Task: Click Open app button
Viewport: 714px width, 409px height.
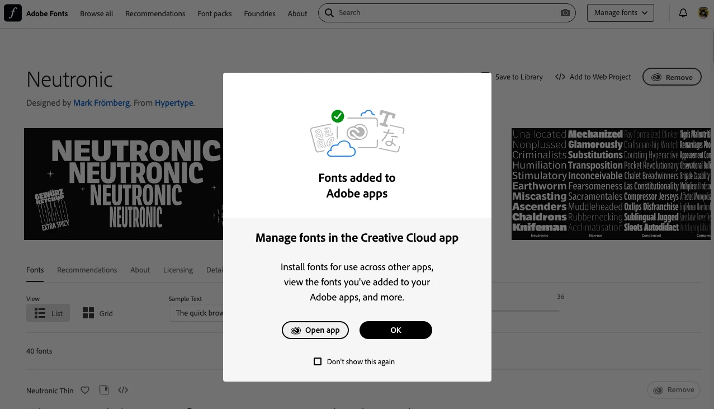Action: (x=315, y=330)
